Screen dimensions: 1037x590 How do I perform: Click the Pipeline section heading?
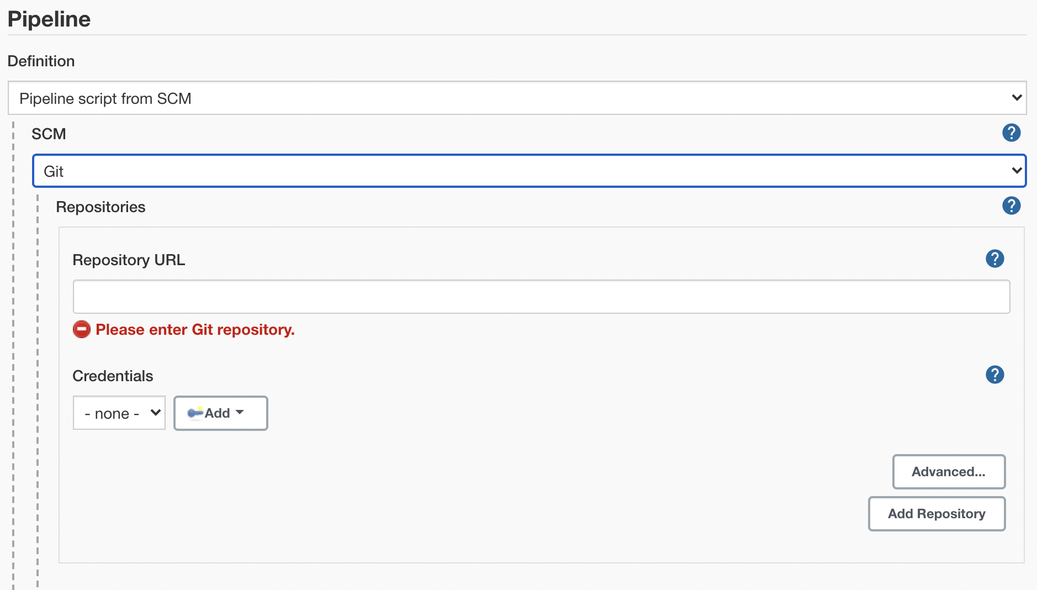point(49,19)
